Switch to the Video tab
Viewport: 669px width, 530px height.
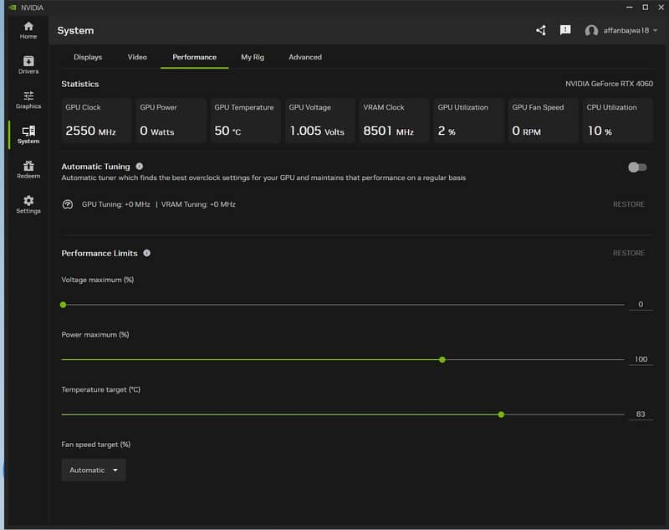(137, 57)
